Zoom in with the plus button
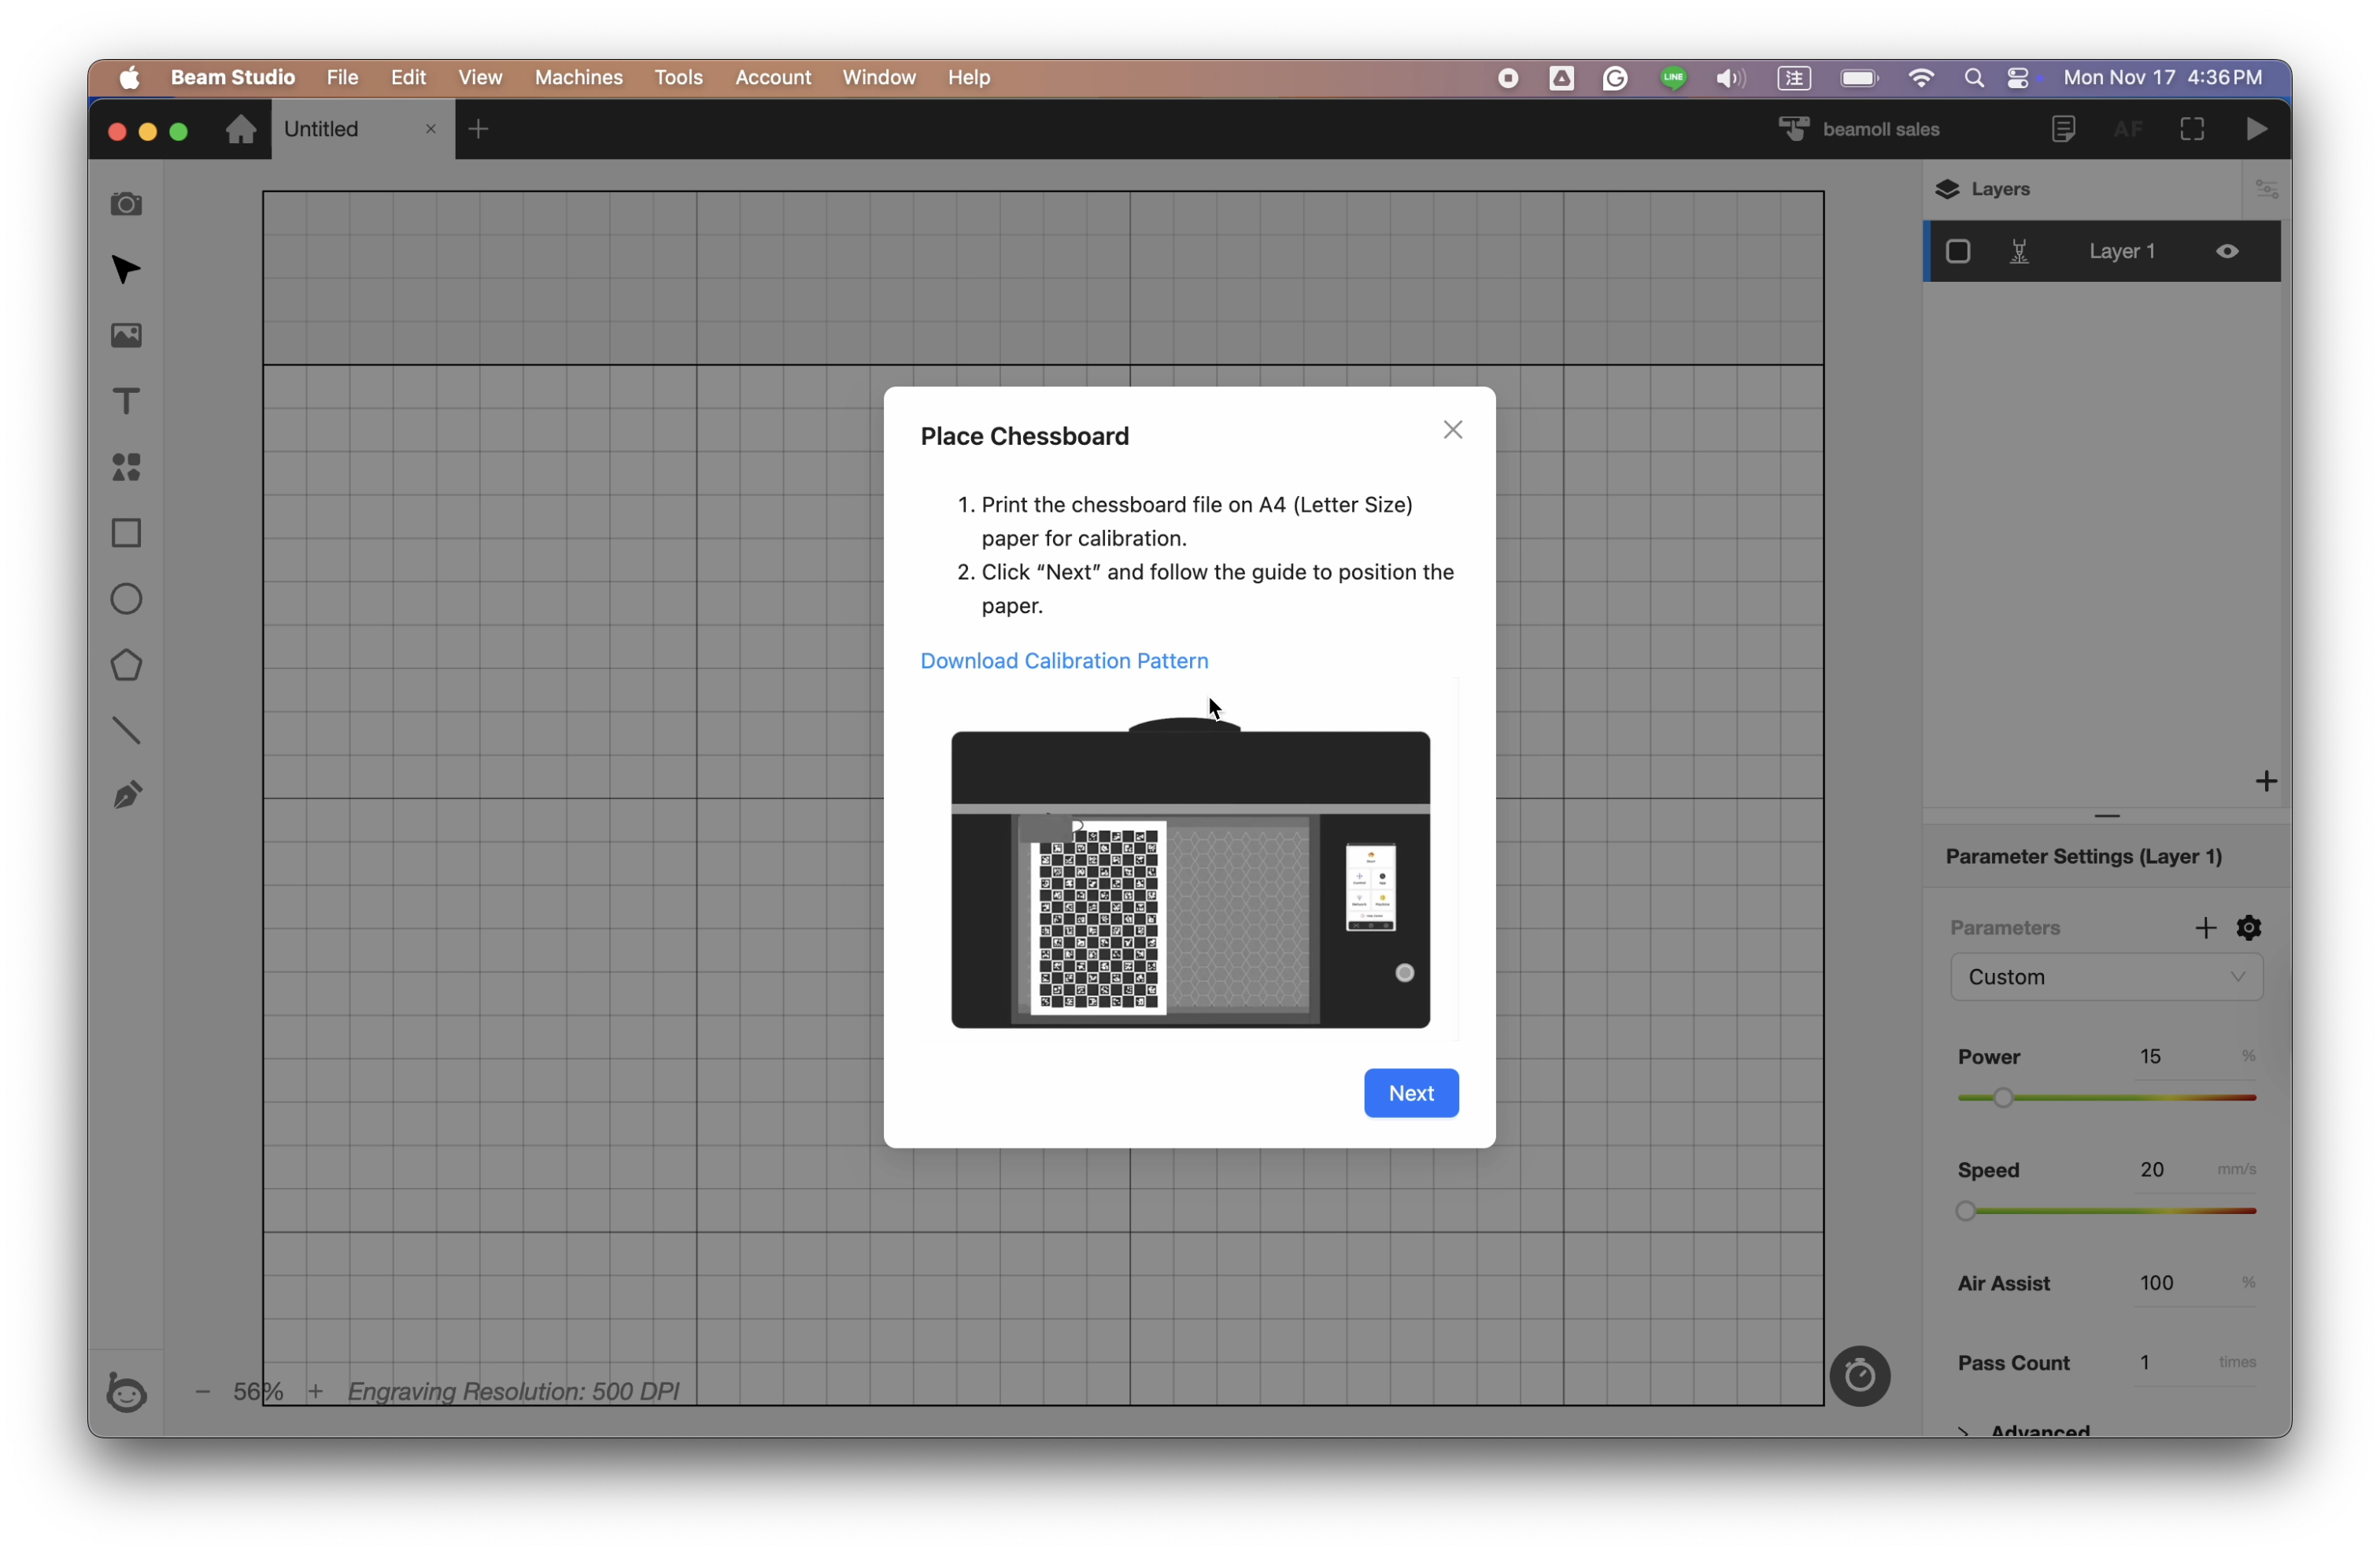Viewport: 2380px width, 1554px height. [x=315, y=1391]
